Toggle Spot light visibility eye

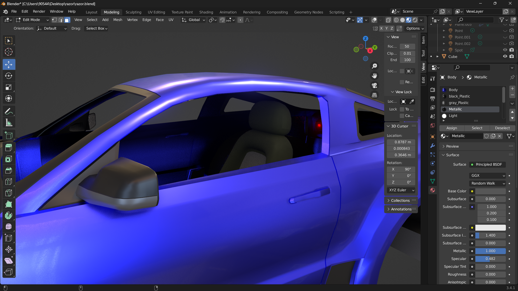(x=505, y=50)
